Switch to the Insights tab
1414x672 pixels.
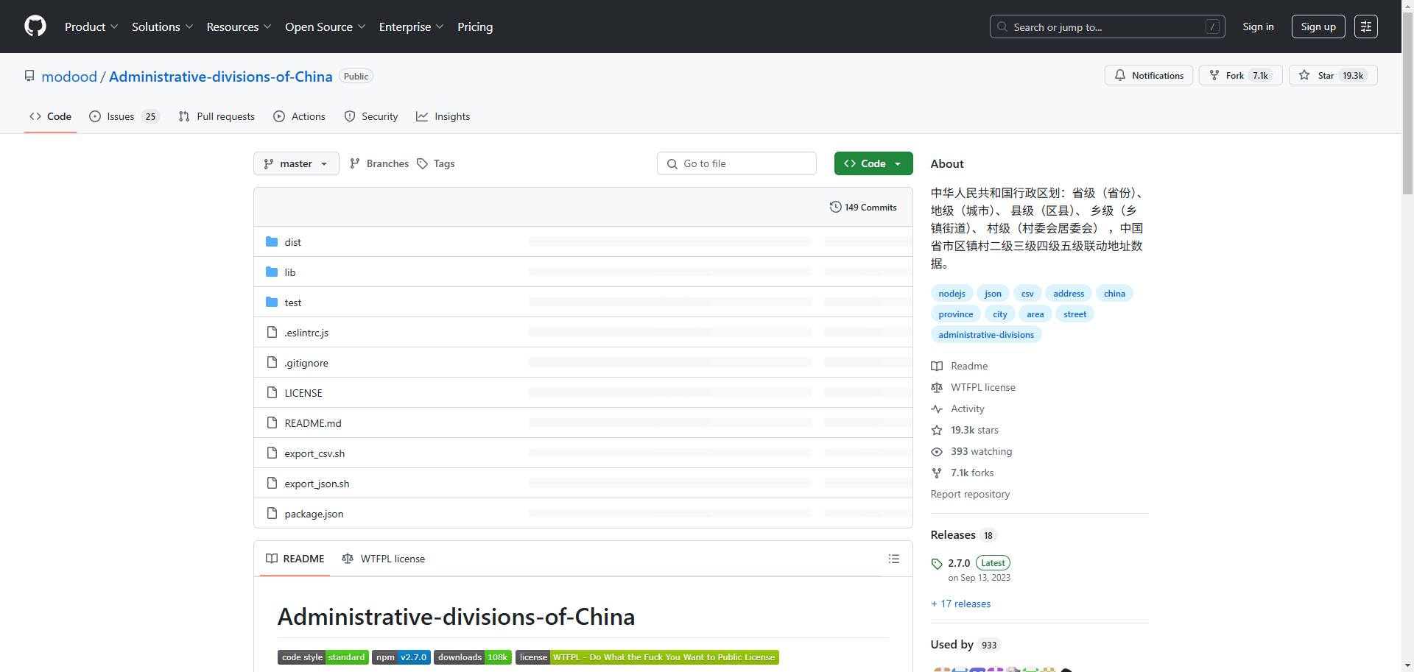443,116
